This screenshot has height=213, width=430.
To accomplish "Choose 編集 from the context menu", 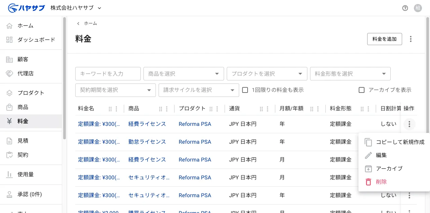I will point(394,155).
